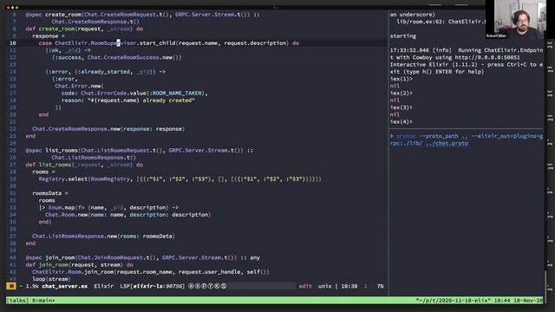The width and height of the screenshot is (555, 312).
Task: Click 'roomsData =' assignment line
Action: click(50, 193)
